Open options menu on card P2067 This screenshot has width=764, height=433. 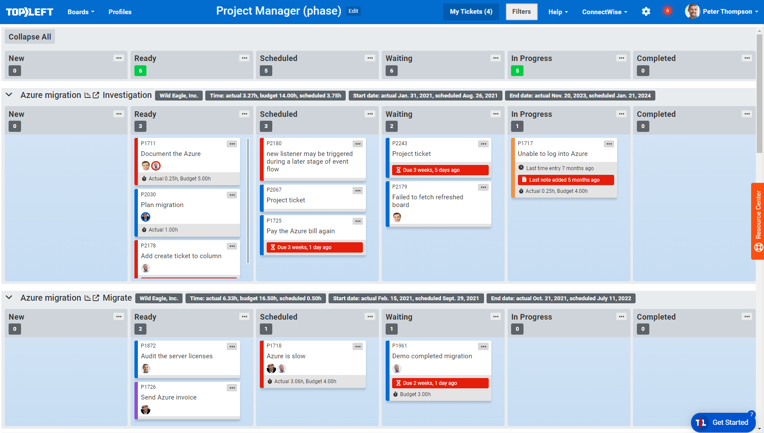click(x=358, y=190)
